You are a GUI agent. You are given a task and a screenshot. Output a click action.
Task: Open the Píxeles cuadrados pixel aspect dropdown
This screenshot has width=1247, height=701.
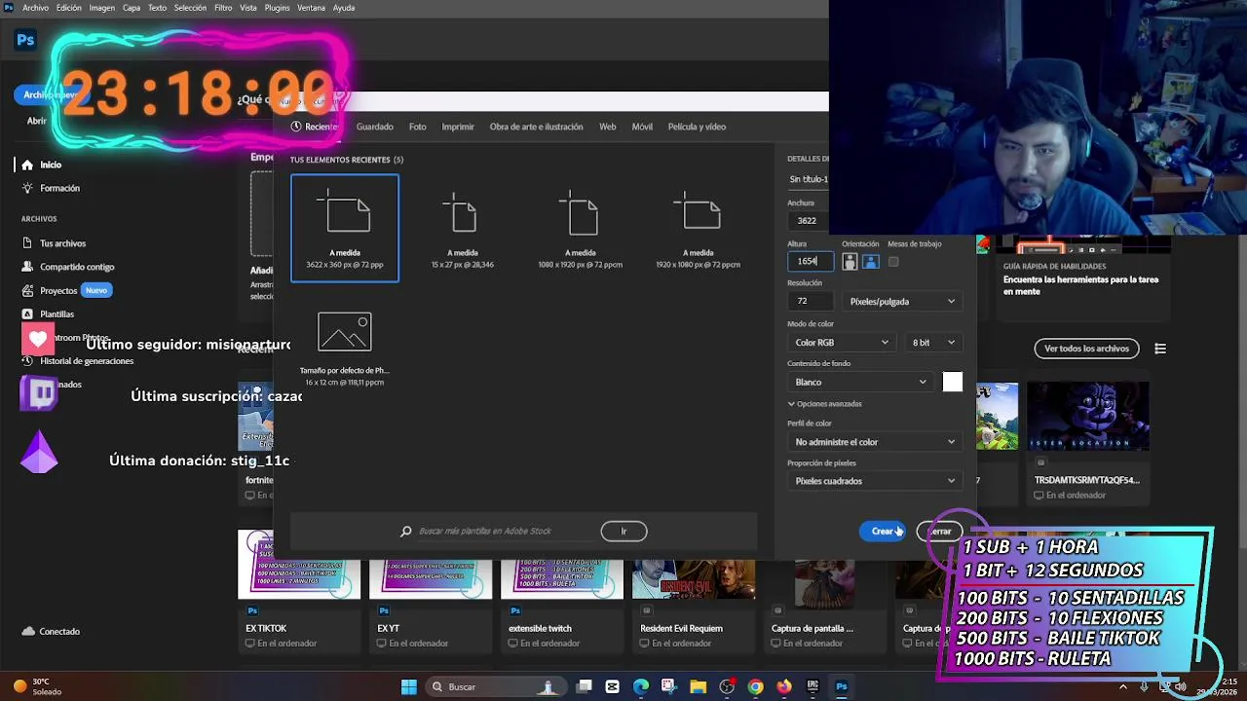click(874, 481)
